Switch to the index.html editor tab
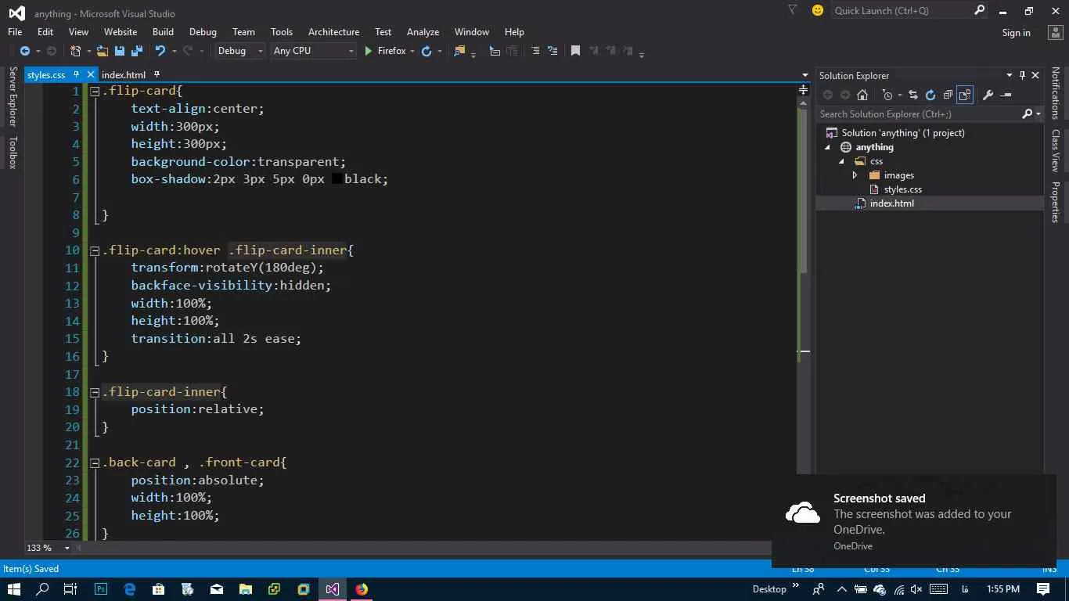The image size is (1069, 601). [x=124, y=75]
